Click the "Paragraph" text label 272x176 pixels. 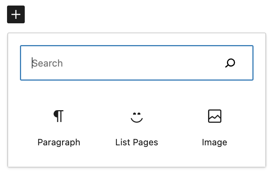tap(59, 142)
